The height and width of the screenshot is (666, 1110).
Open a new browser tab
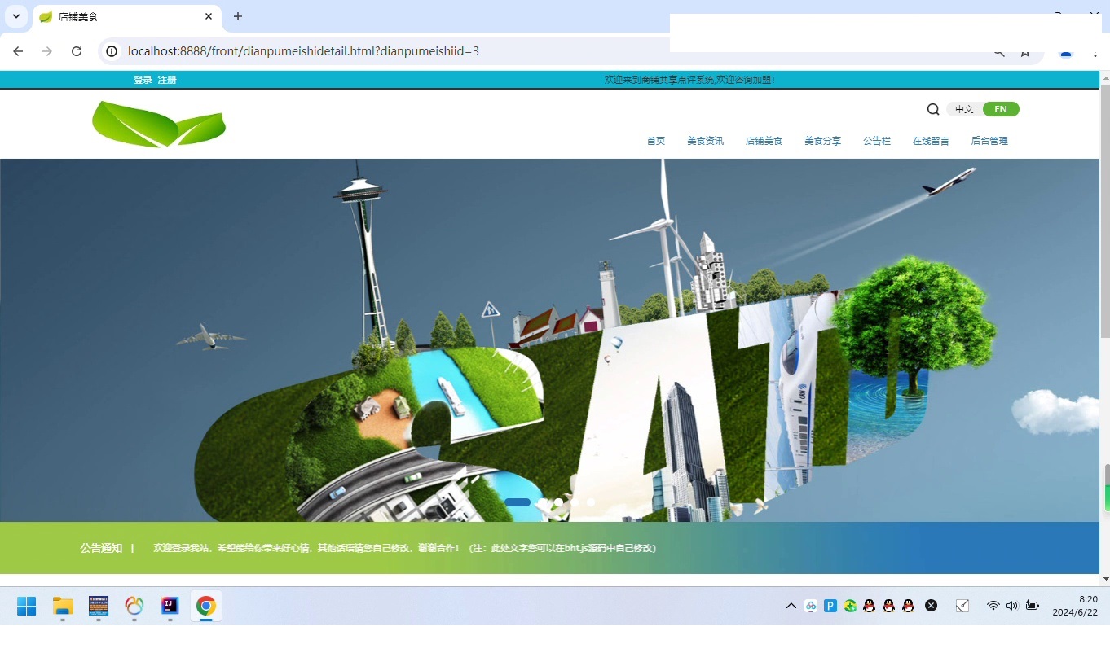click(x=238, y=16)
